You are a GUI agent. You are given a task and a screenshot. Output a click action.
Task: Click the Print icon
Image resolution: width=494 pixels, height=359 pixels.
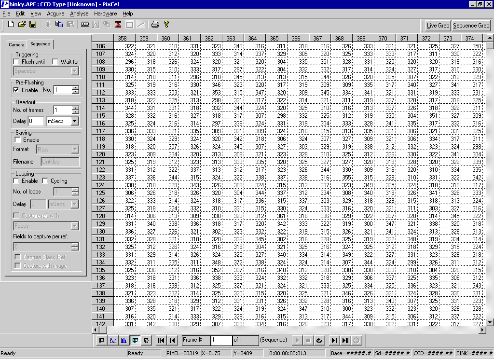click(x=155, y=24)
